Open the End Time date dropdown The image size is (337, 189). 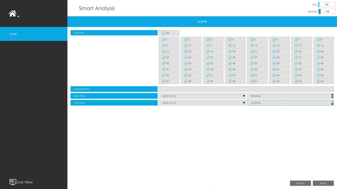[244, 103]
